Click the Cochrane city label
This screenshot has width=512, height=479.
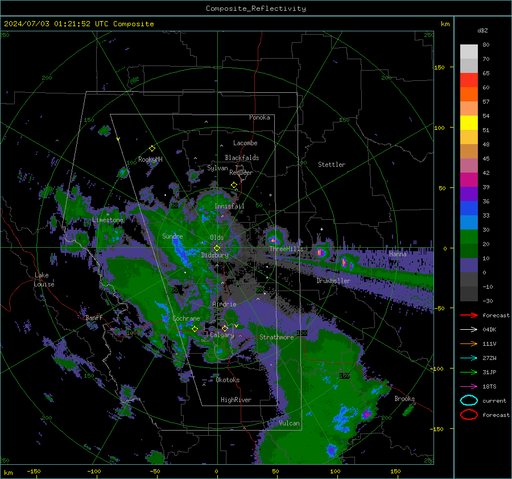pyautogui.click(x=186, y=318)
